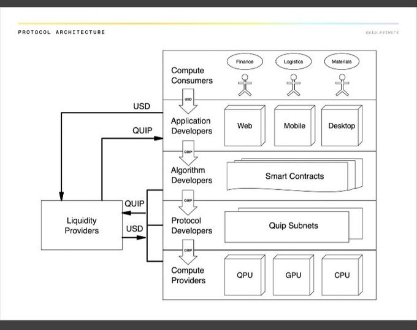Click the PROTOCOL ARCHITECTURE heading
417x330 pixels.
61,32
